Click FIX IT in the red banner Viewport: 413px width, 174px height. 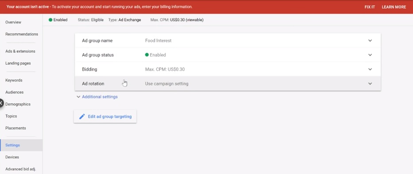[370, 7]
